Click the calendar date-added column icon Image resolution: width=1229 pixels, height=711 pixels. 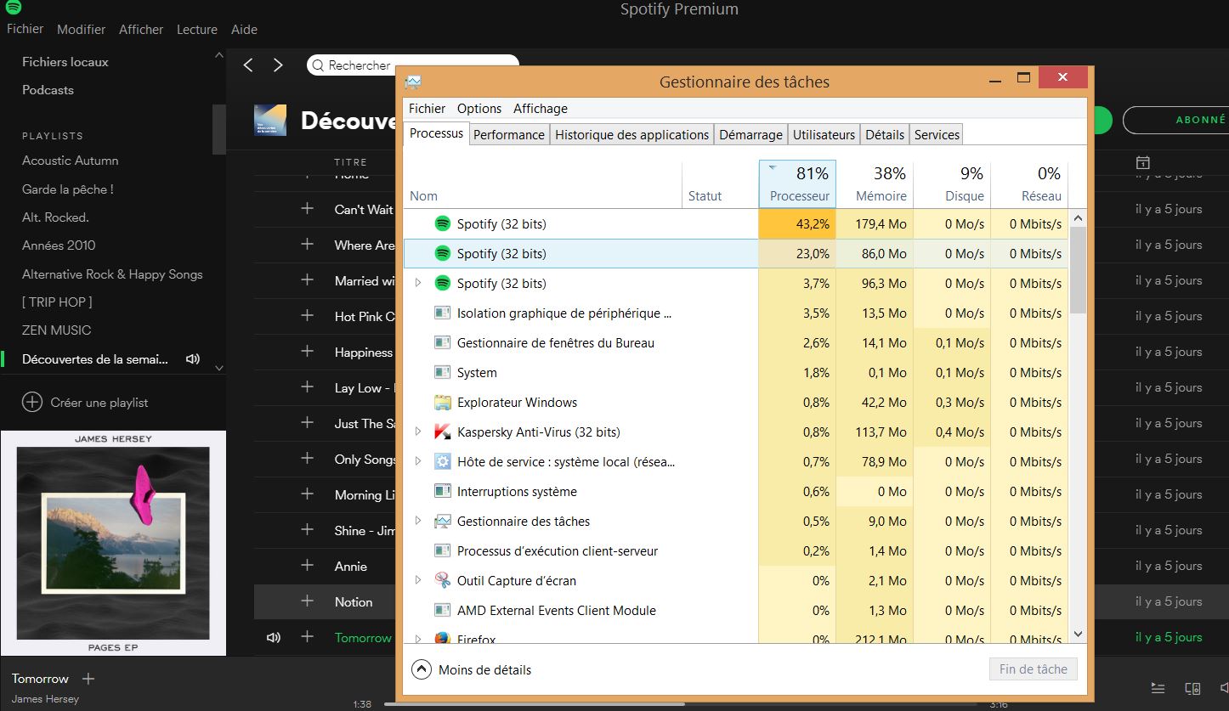click(1143, 161)
